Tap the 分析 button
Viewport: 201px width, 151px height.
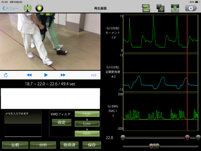[x=43, y=145]
